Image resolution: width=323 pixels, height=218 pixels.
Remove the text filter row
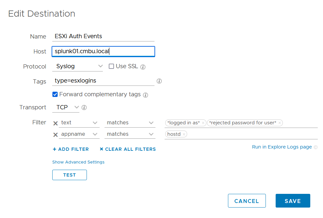(x=56, y=123)
